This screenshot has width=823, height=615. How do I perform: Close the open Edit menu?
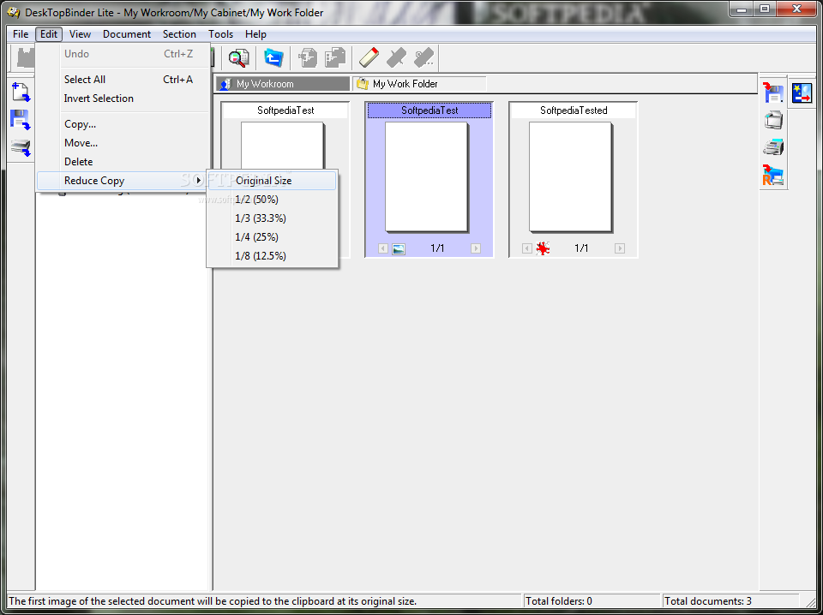click(49, 34)
